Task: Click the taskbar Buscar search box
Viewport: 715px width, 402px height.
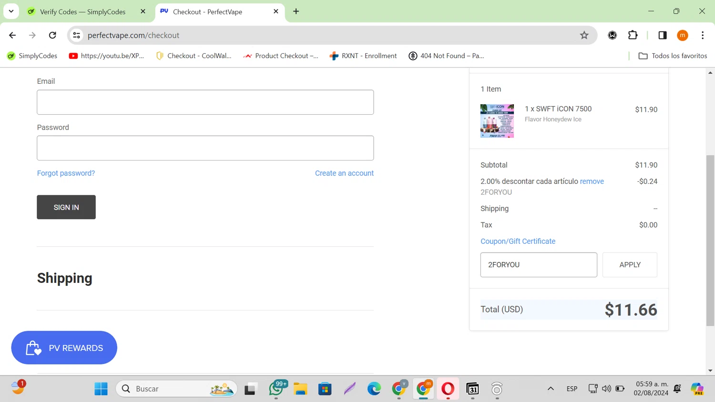Action: (x=176, y=389)
